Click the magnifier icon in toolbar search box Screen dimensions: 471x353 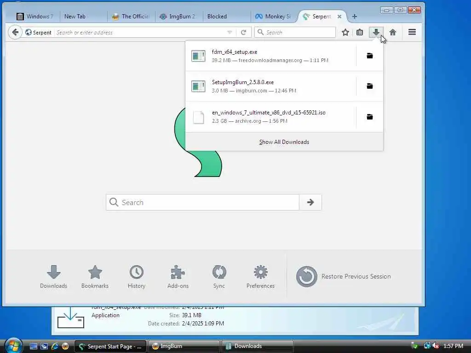click(x=260, y=32)
